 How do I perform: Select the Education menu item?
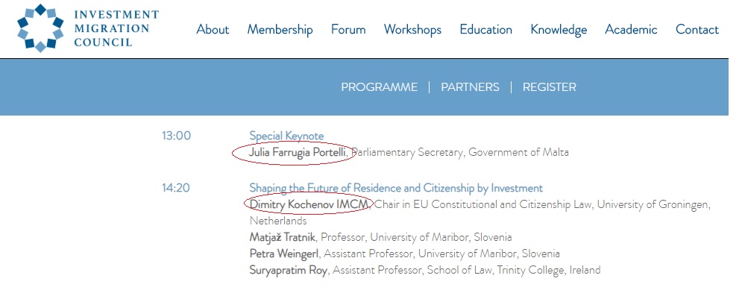(486, 29)
